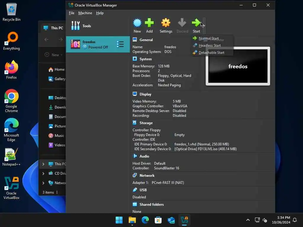Open Recycle Bin desktop icon
The image size is (303, 227).
(12, 12)
